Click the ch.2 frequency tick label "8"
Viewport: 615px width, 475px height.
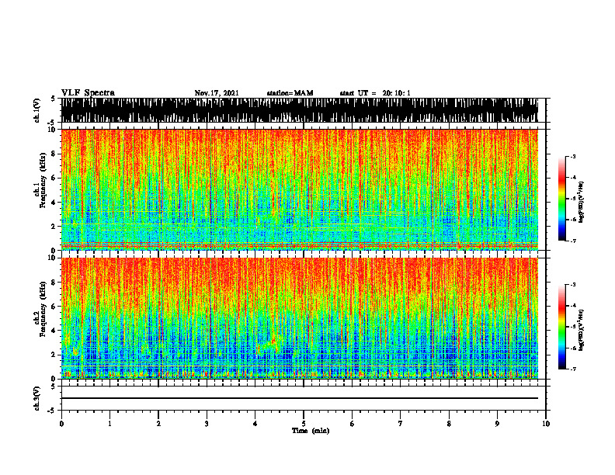pyautogui.click(x=54, y=283)
